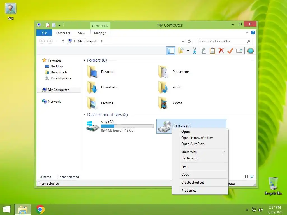The height and width of the screenshot is (215, 287).
Task: Switch to details view icon in status bar
Action: pos(246,177)
